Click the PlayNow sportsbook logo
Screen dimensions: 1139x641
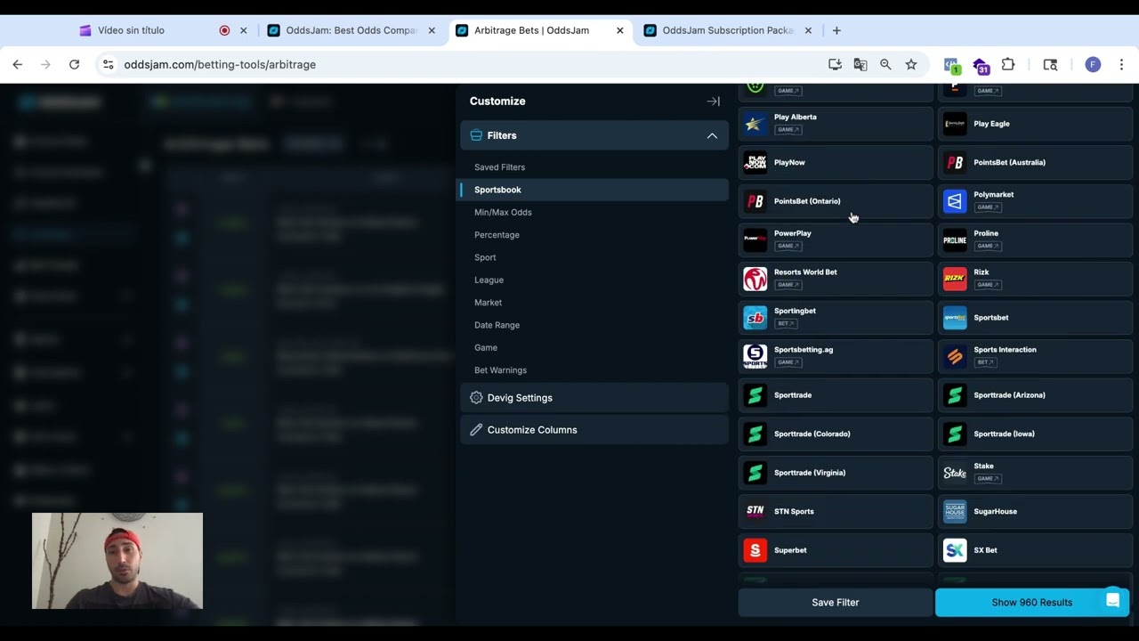point(755,162)
